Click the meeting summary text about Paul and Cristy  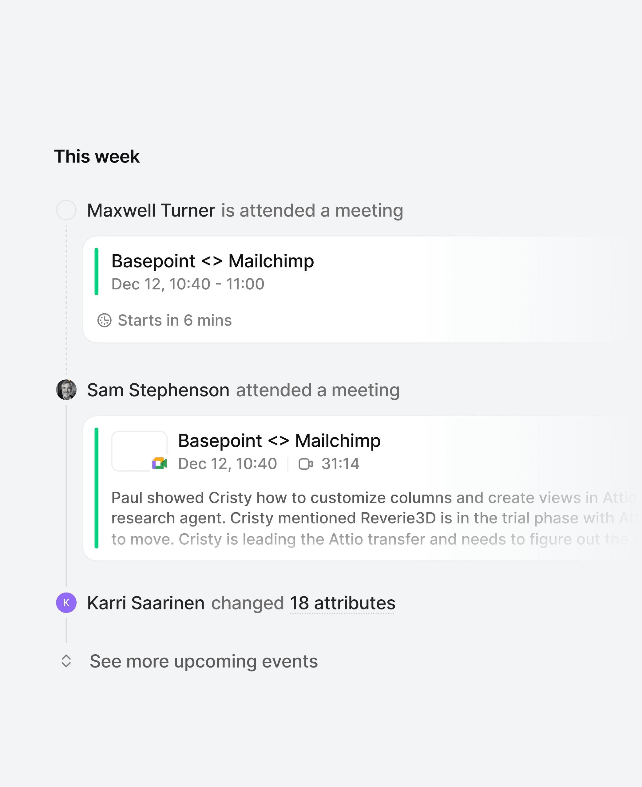click(374, 518)
